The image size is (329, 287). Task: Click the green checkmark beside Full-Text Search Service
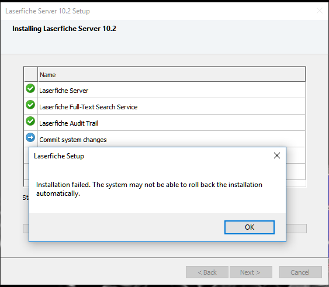tap(30, 105)
